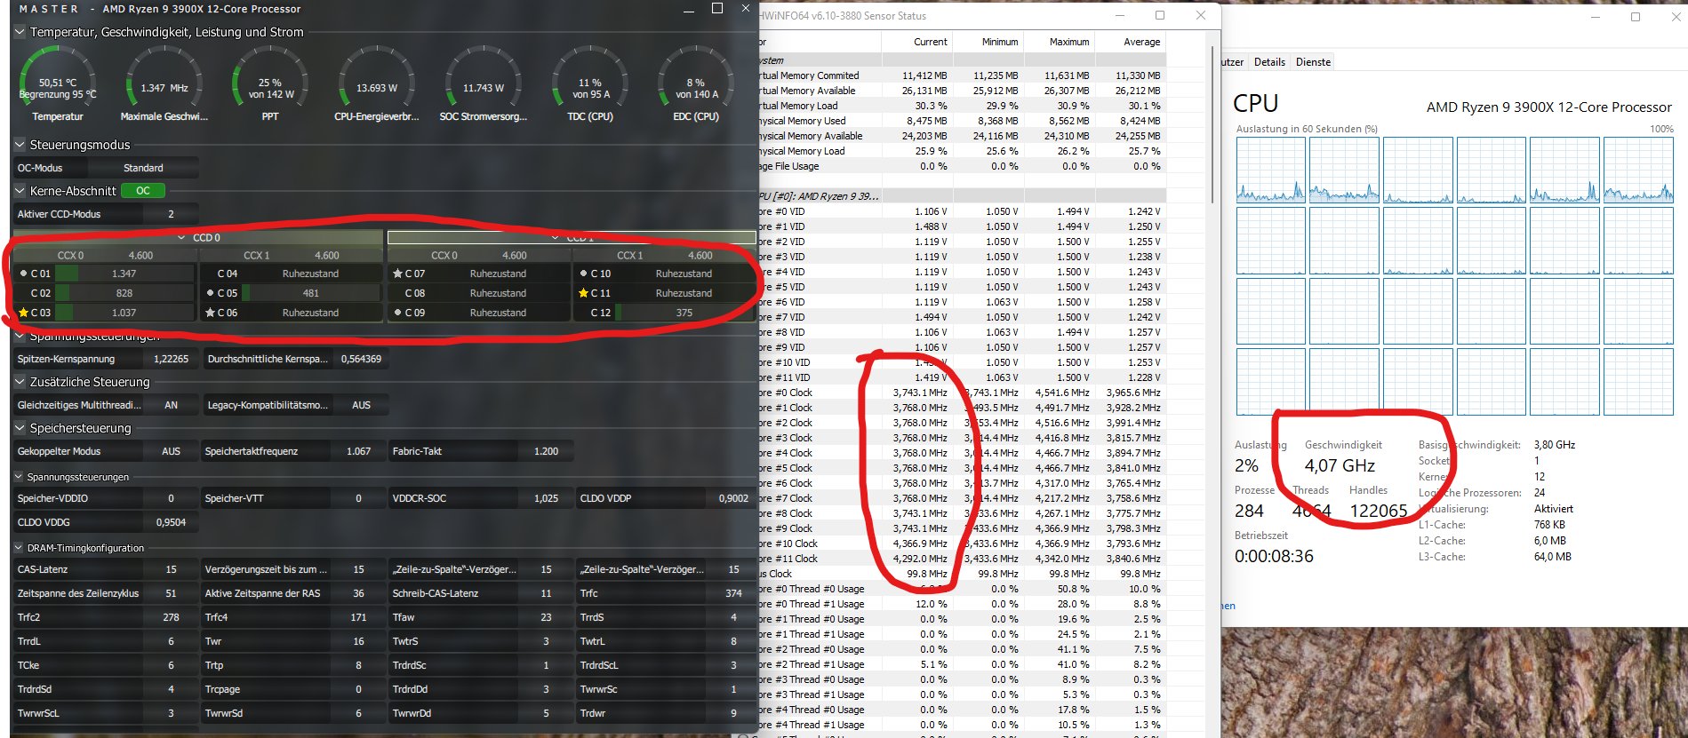Click the OC-Modus Standard value
Viewport: 1688px width, 738px height.
143,168
